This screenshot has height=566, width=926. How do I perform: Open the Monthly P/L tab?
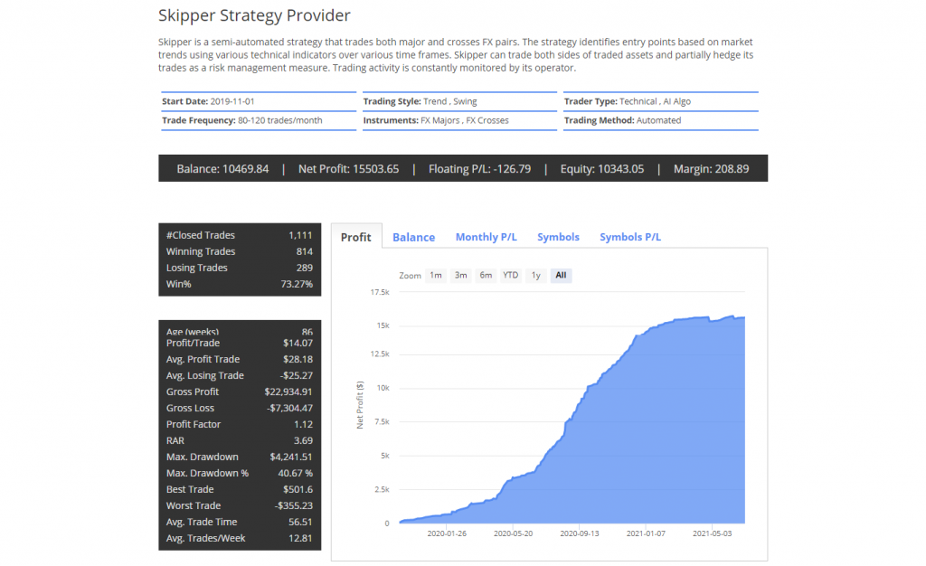[x=486, y=237]
